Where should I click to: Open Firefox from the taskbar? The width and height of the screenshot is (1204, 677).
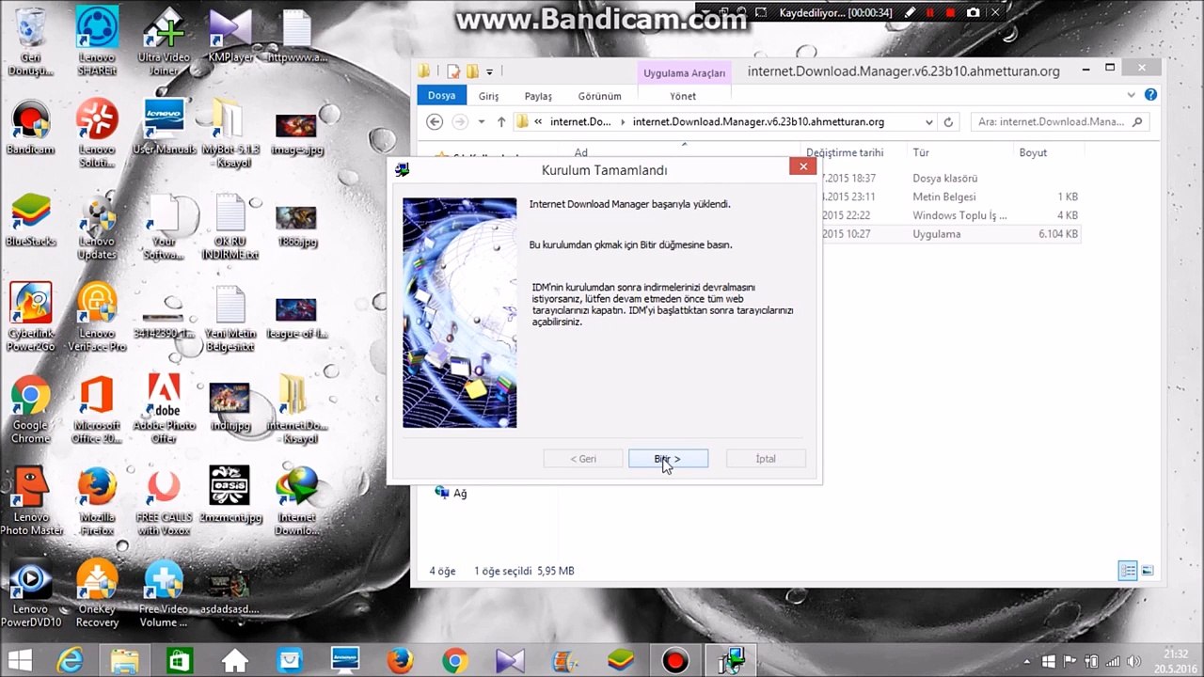[x=400, y=661]
